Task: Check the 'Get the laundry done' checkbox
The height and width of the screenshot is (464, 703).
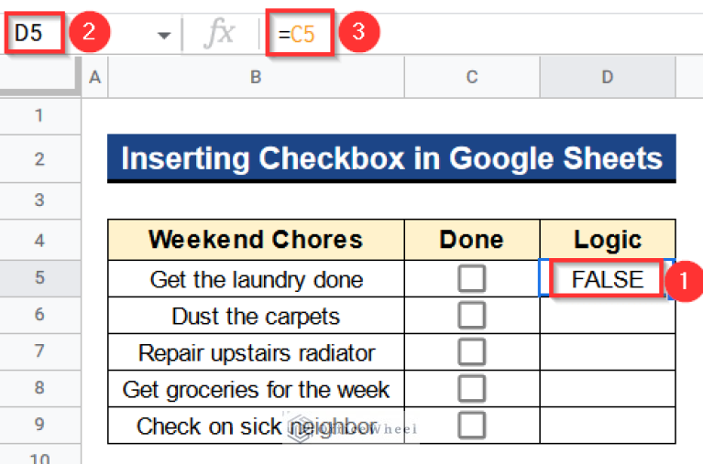Action: (x=471, y=279)
